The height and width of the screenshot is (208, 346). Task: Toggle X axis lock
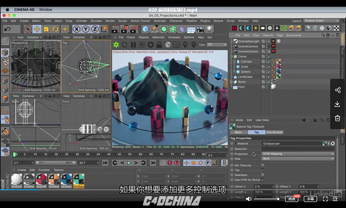click(77, 29)
